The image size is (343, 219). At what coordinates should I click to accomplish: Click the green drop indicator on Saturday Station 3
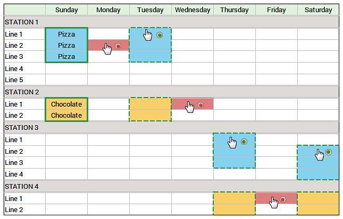(328, 152)
